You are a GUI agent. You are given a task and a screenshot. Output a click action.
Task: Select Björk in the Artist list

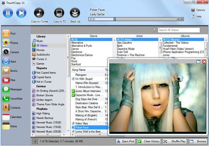coord(119,46)
